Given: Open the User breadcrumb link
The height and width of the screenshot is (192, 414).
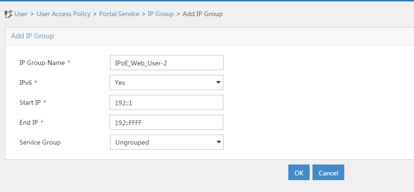Looking at the screenshot, I should coord(21,14).
